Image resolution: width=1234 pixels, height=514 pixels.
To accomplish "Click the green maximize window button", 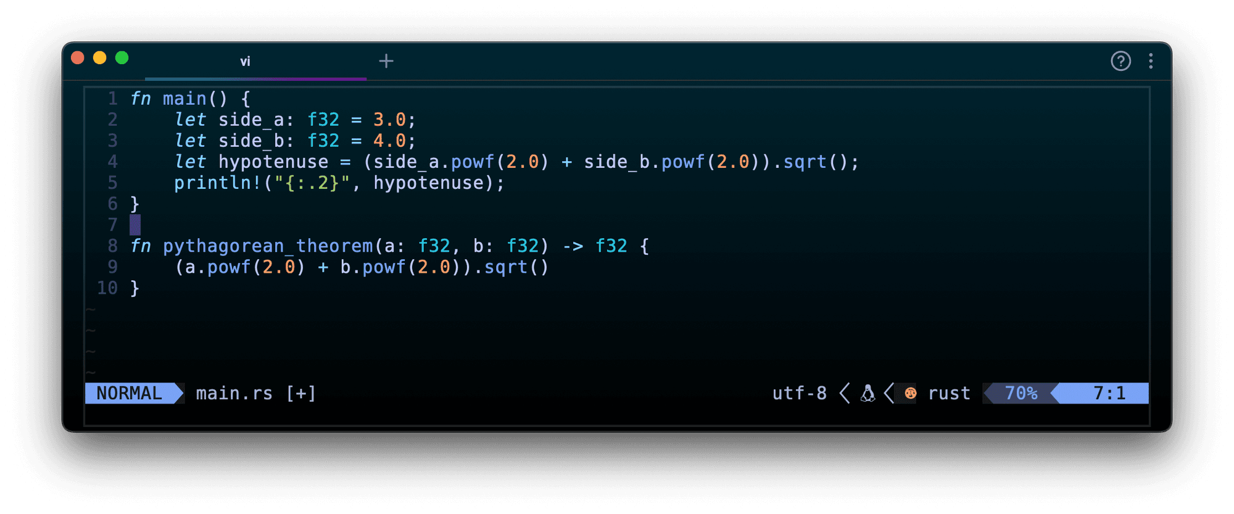I will pyautogui.click(x=122, y=58).
